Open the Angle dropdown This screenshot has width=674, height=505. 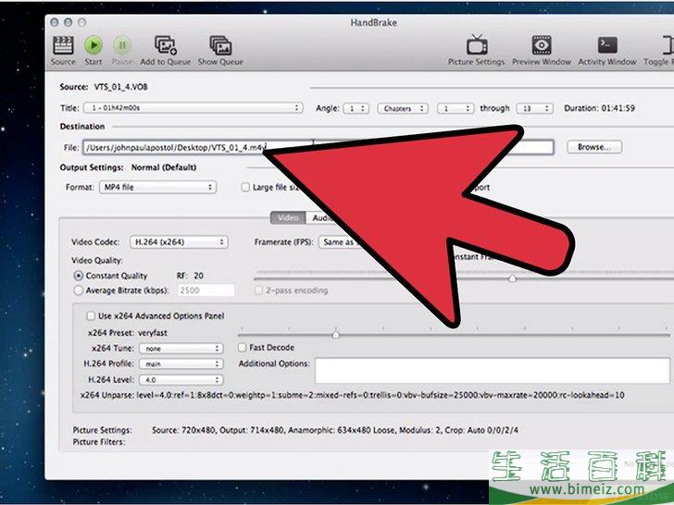[356, 108]
